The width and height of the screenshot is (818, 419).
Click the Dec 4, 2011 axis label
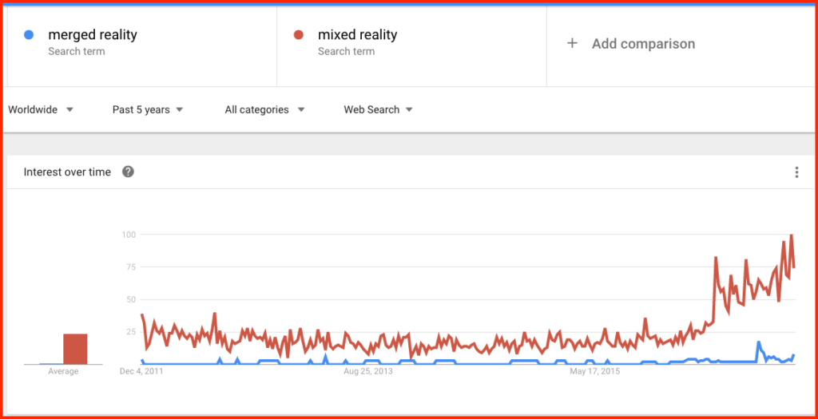point(142,372)
